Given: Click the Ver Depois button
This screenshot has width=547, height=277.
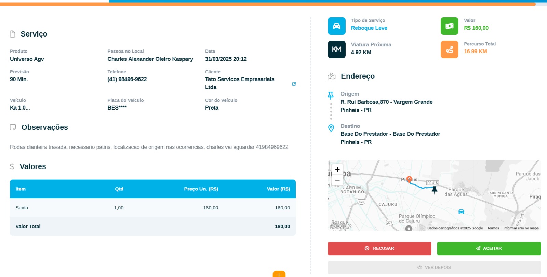Looking at the screenshot, I should point(434,267).
